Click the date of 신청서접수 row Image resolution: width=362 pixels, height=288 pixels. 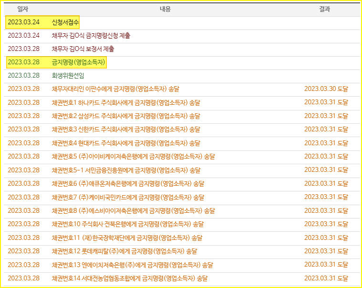tap(24, 22)
